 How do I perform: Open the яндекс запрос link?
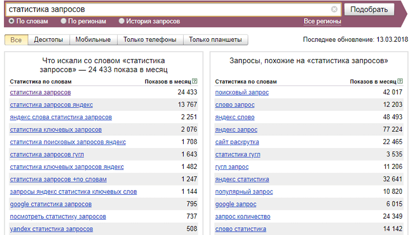click(236, 130)
